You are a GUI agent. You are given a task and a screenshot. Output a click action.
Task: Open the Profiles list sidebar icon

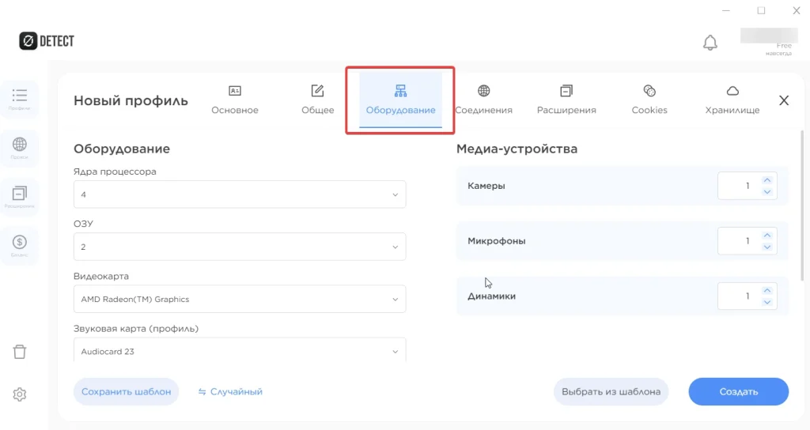(x=20, y=99)
